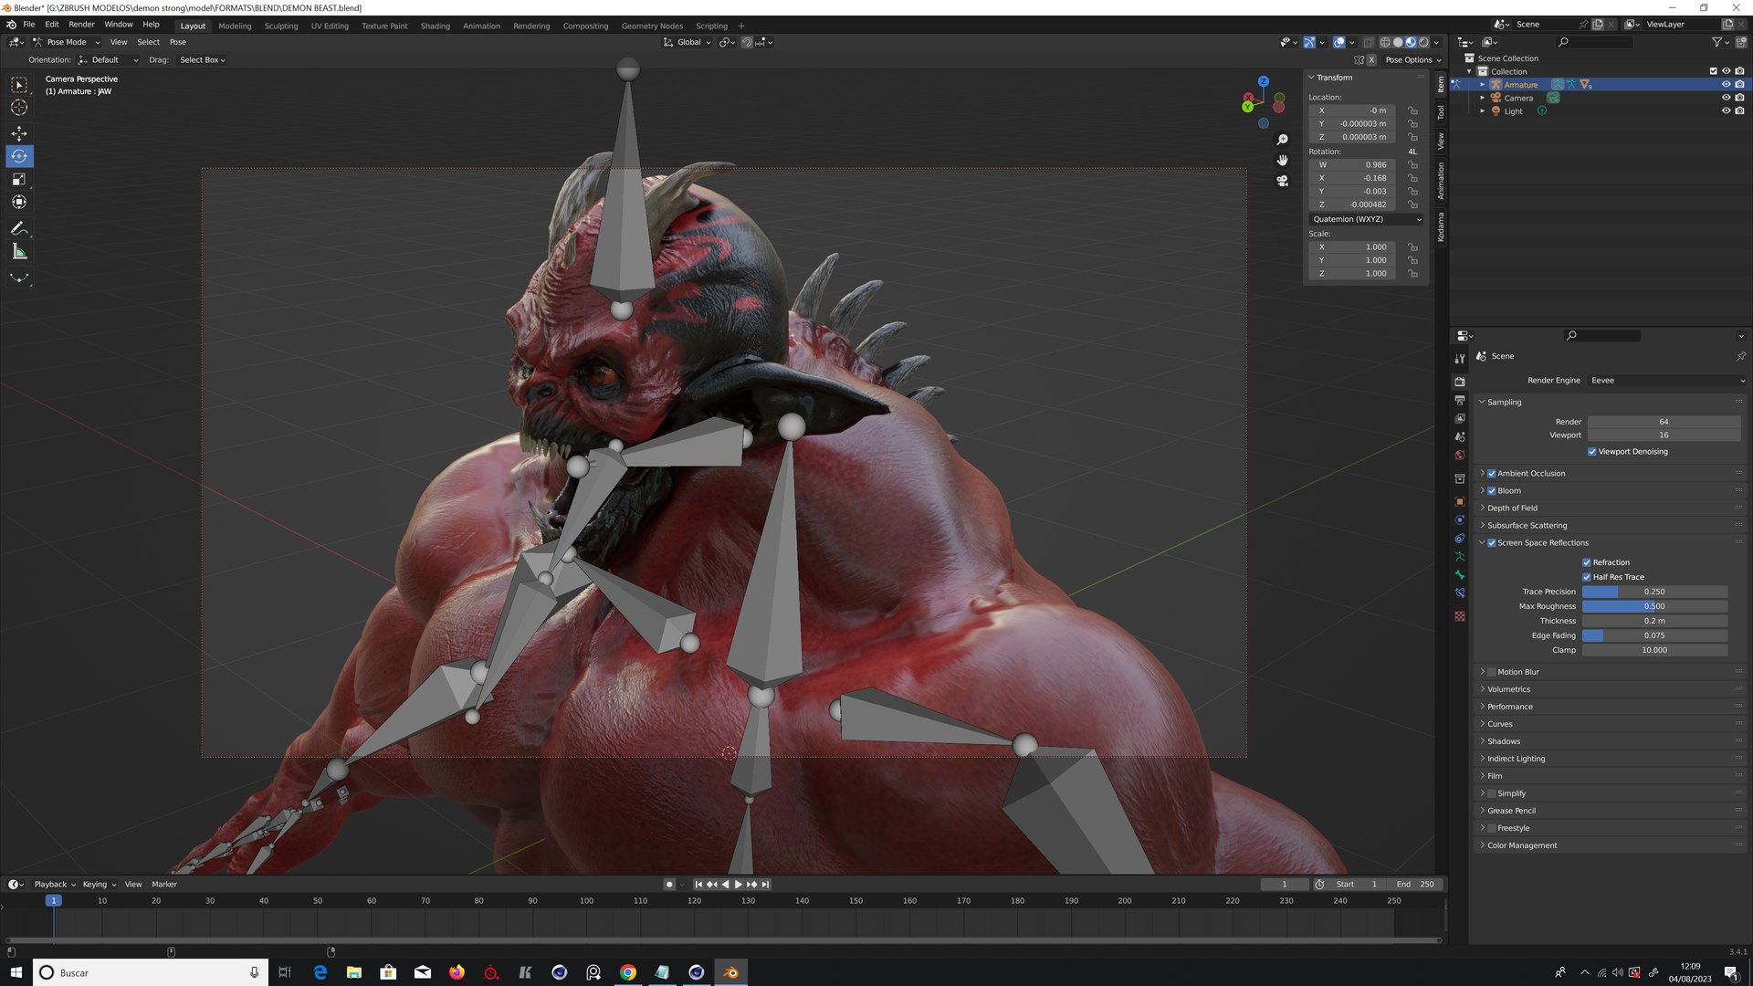
Task: Select the Cursor tool in the toolbar
Action: point(19,108)
